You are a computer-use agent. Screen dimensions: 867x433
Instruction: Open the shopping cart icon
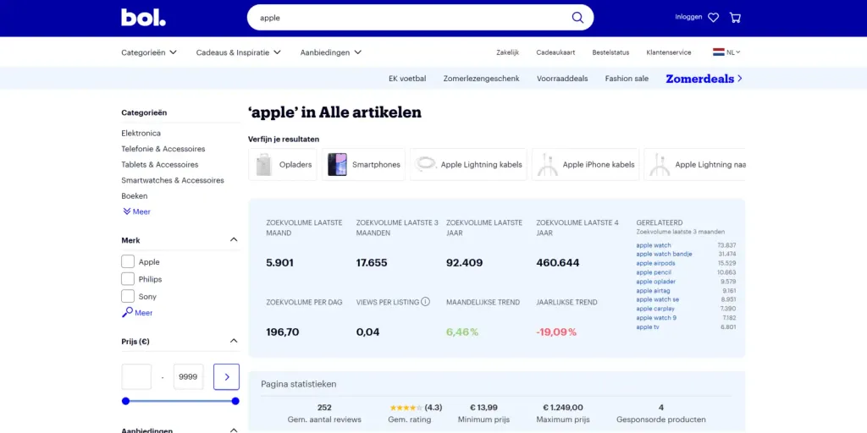(735, 18)
